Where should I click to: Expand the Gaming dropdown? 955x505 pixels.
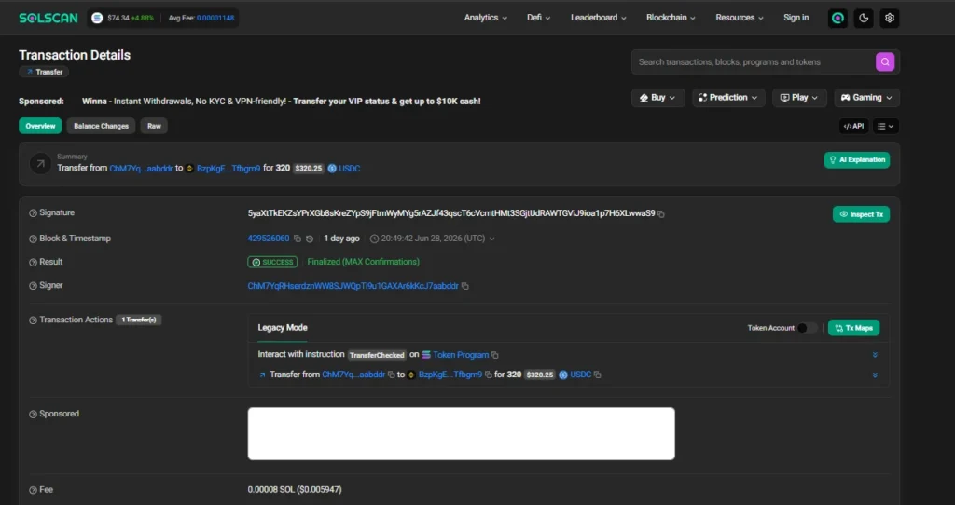point(866,97)
